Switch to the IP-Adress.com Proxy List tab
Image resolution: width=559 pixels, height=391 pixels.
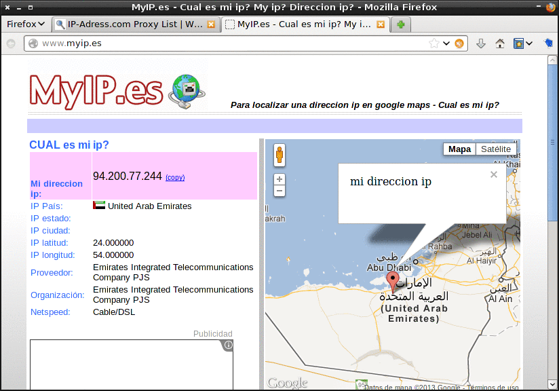pos(135,24)
